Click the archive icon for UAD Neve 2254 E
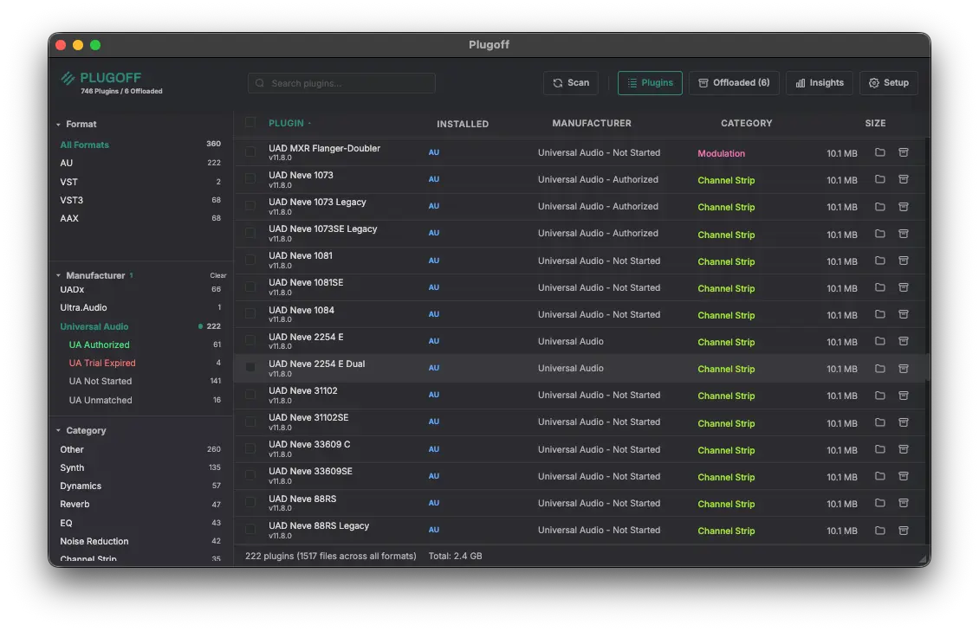Viewport: 979px width, 631px height. [x=903, y=341]
